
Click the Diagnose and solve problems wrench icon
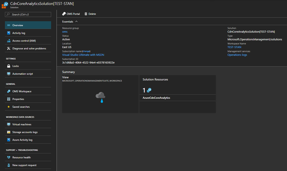9,48
